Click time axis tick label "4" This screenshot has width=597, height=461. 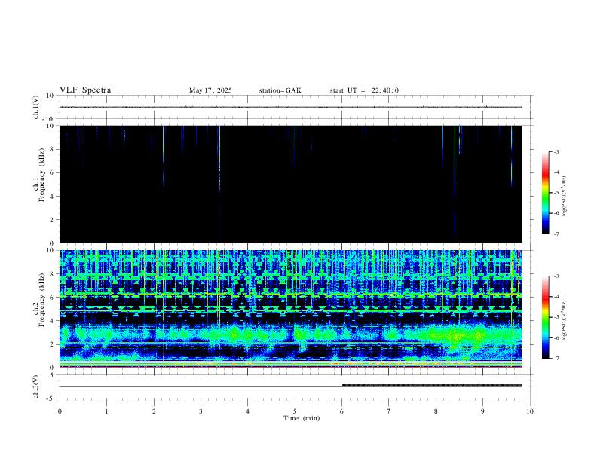click(247, 411)
